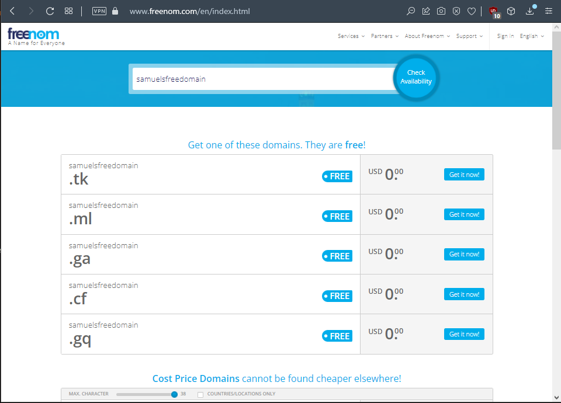The height and width of the screenshot is (403, 561).
Task: Open the uBlock extension icon showing 10
Action: click(495, 12)
